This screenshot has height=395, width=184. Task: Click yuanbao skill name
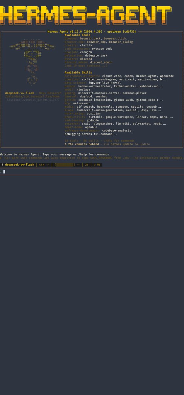[x=102, y=96]
